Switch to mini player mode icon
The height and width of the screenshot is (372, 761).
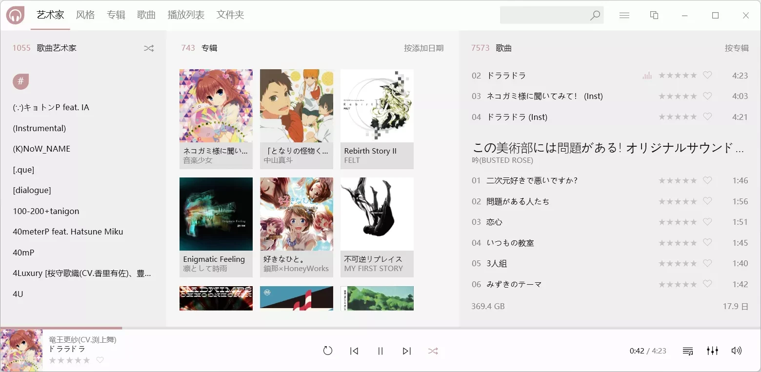pos(654,15)
